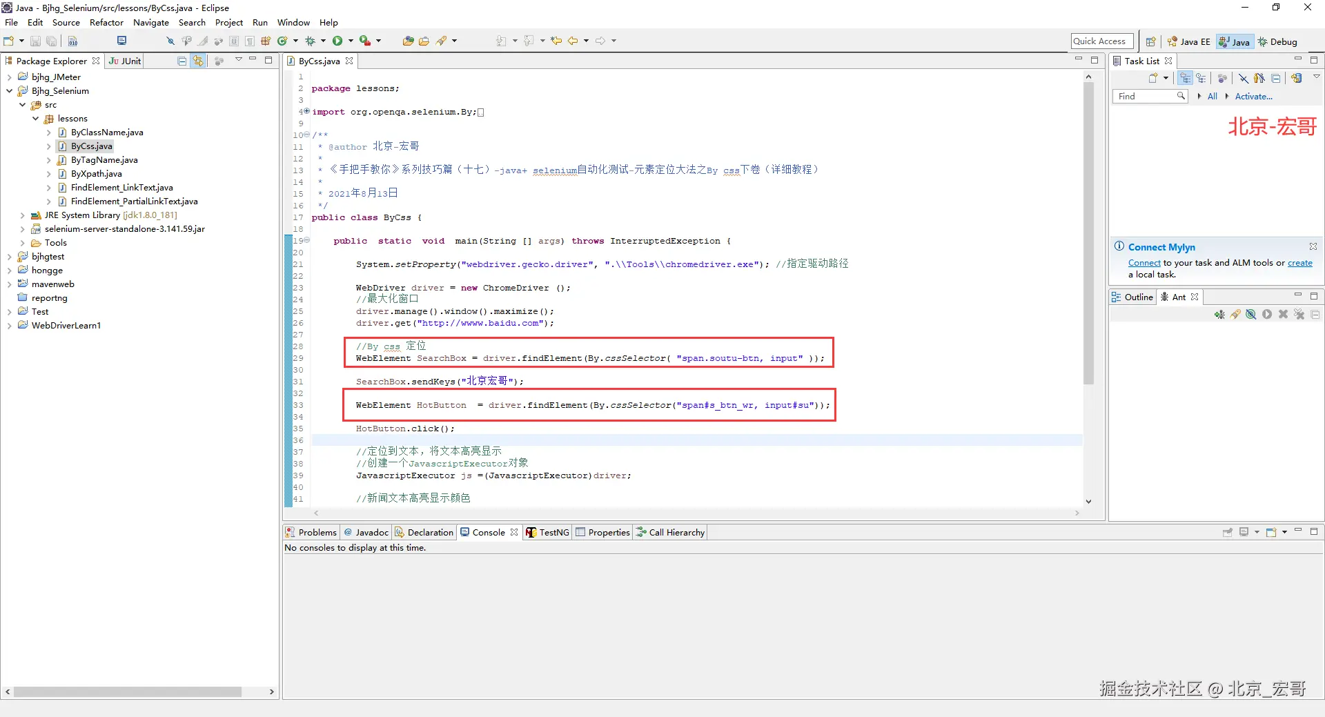Click the Connect link in Mylyn panel
1325x717 pixels.
pos(1144,263)
